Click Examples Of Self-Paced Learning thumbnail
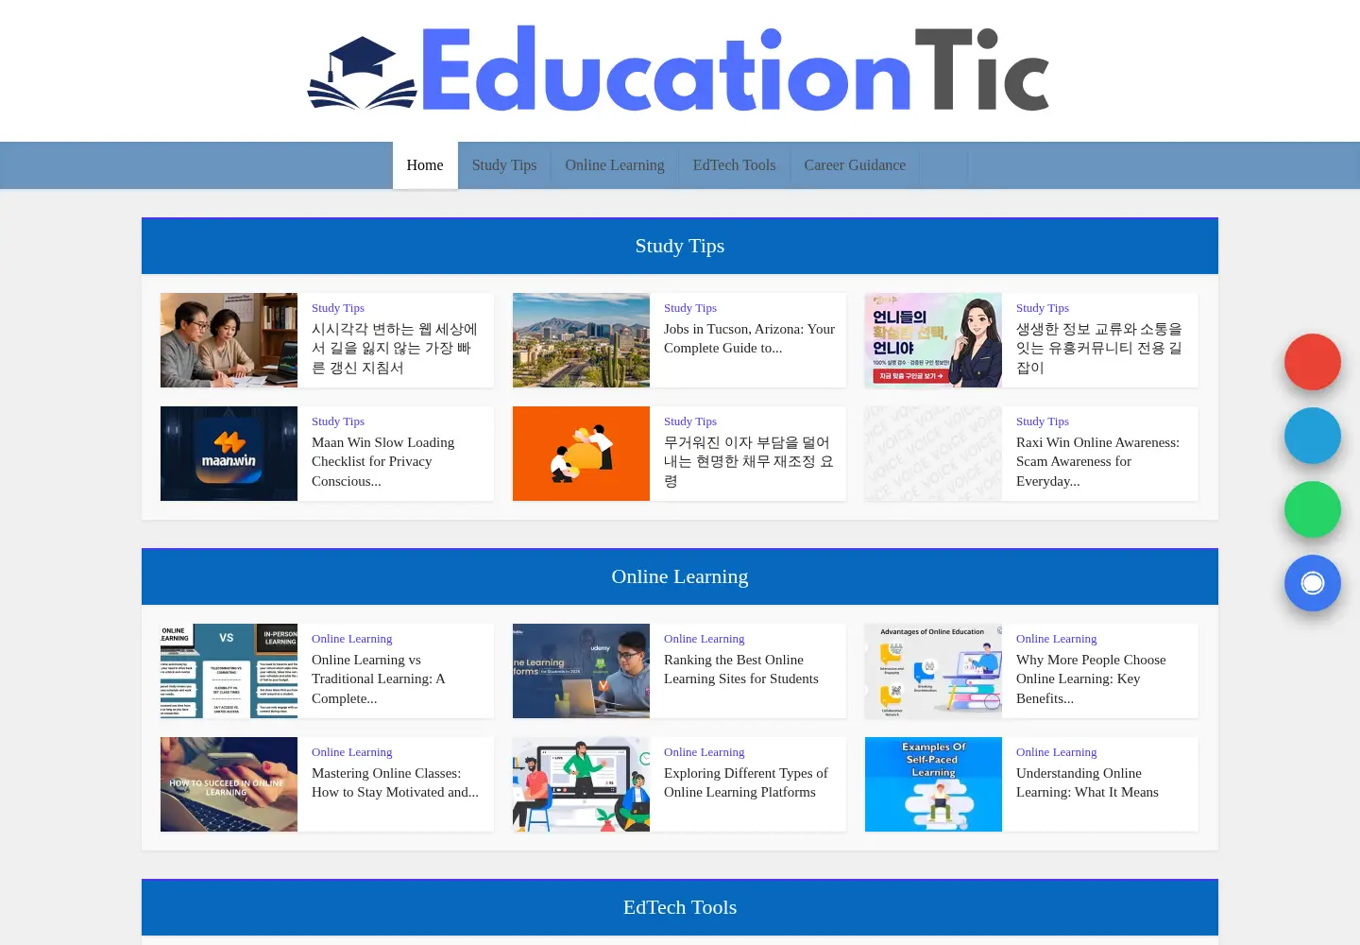The height and width of the screenshot is (945, 1360). pos(933,784)
